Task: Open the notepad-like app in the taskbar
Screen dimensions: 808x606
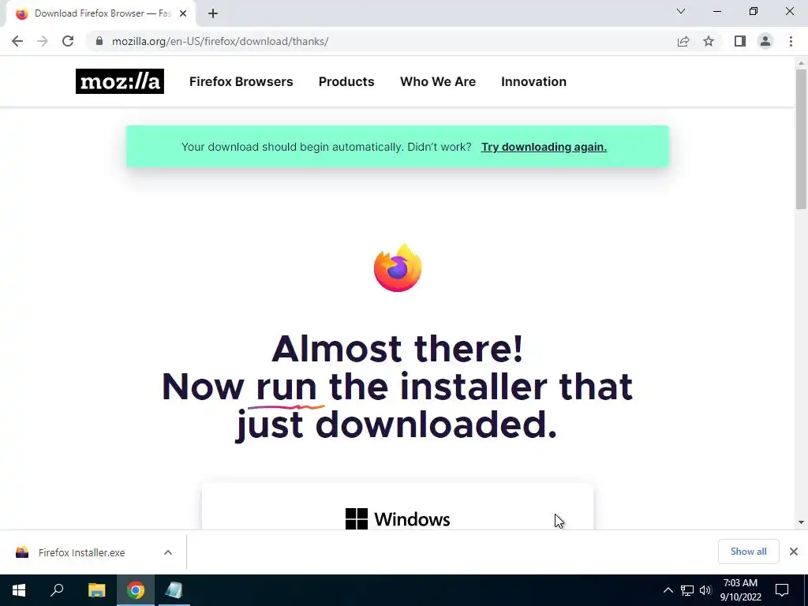Action: [x=174, y=590]
